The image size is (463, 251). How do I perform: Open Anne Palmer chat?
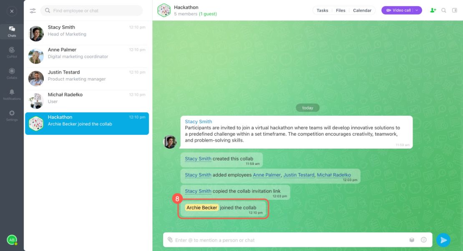point(87,56)
